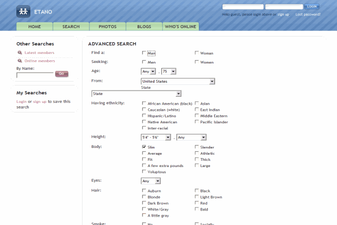Screen dimensions: 337x225
Task: Tick Middle Eastern checkbox
Action: (x=197, y=116)
